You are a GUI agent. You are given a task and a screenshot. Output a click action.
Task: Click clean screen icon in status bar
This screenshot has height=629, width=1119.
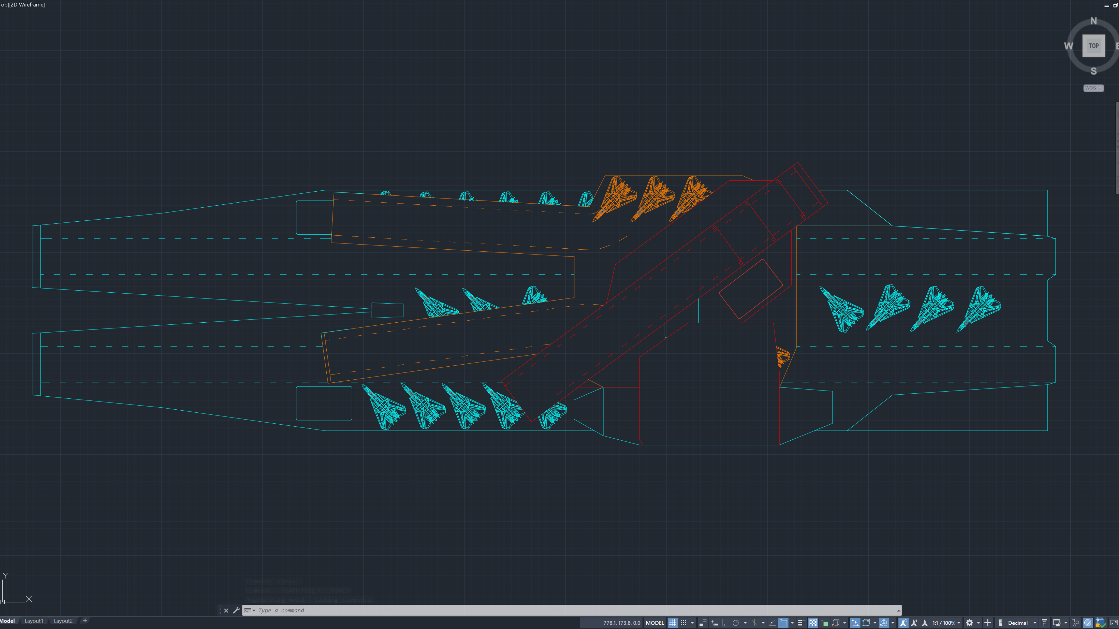pyautogui.click(x=1113, y=623)
